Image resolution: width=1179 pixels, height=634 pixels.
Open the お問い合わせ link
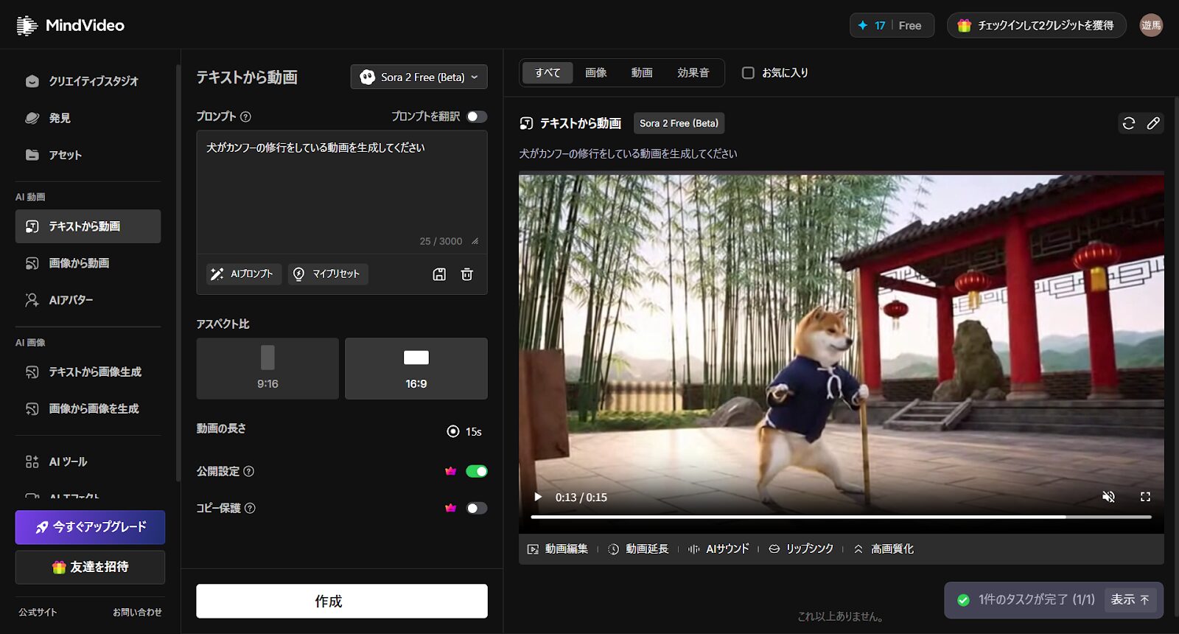click(x=137, y=612)
